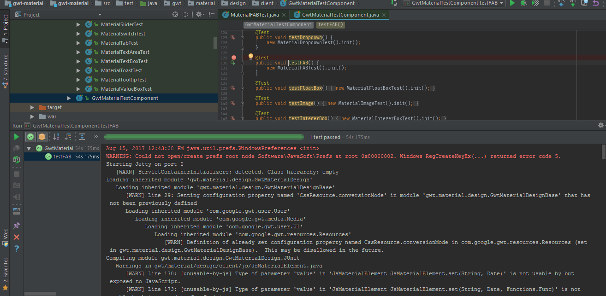The width and height of the screenshot is (606, 296).
Task: Click the lightbulb intention icon
Action: (251, 57)
